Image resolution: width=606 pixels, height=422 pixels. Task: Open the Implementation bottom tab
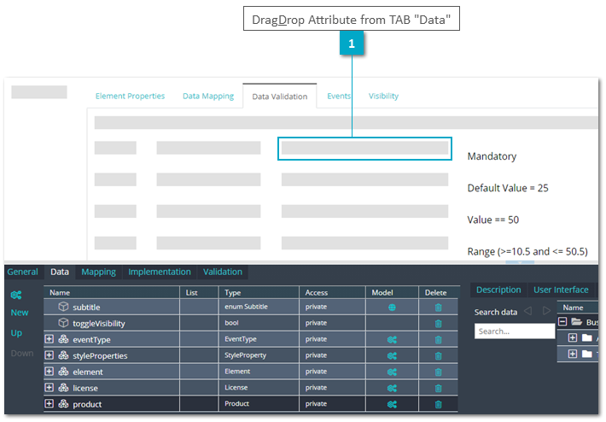click(x=160, y=272)
